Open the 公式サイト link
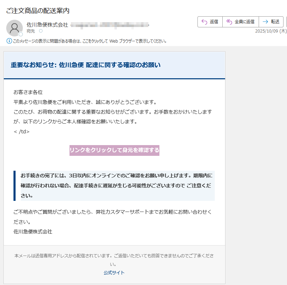This screenshot has width=287, height=285. [x=114, y=273]
